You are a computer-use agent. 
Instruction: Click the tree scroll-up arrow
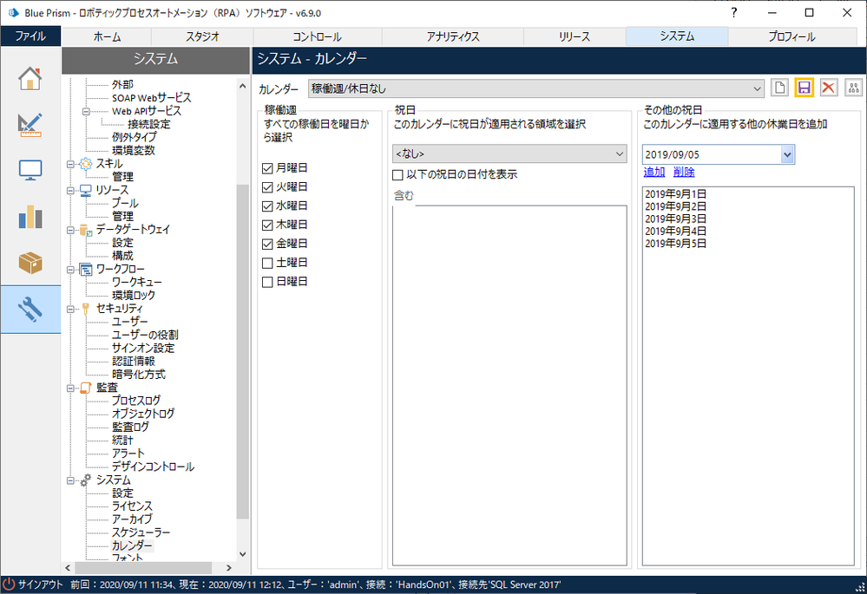pos(243,86)
